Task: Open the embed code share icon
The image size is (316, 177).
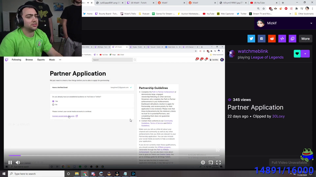Action: [282, 38]
